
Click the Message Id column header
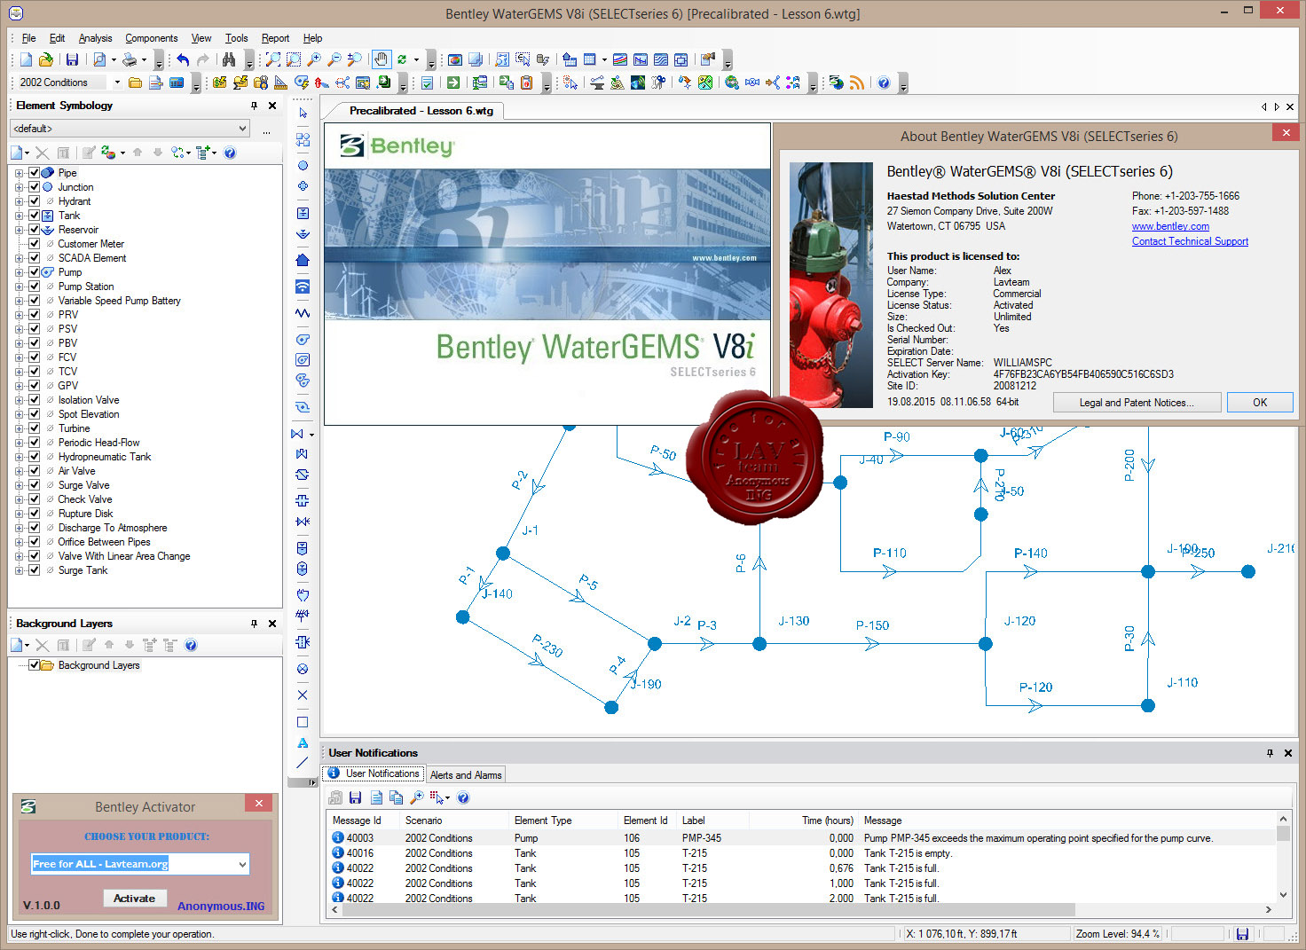[x=362, y=820]
